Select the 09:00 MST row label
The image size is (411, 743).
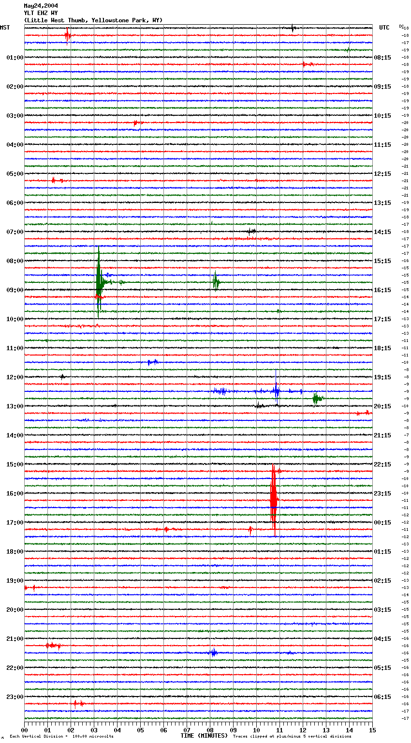point(15,290)
